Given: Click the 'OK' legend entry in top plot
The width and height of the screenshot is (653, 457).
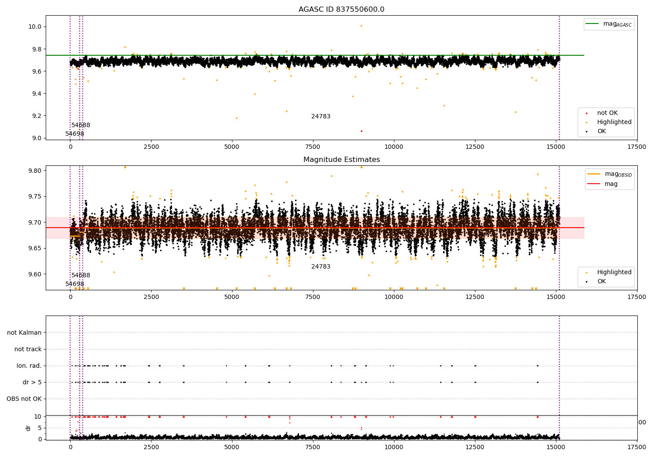Looking at the screenshot, I should (601, 131).
